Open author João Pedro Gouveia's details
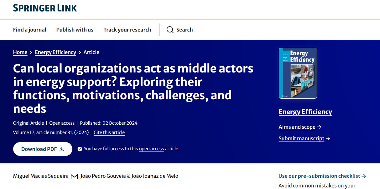 (x=103, y=176)
